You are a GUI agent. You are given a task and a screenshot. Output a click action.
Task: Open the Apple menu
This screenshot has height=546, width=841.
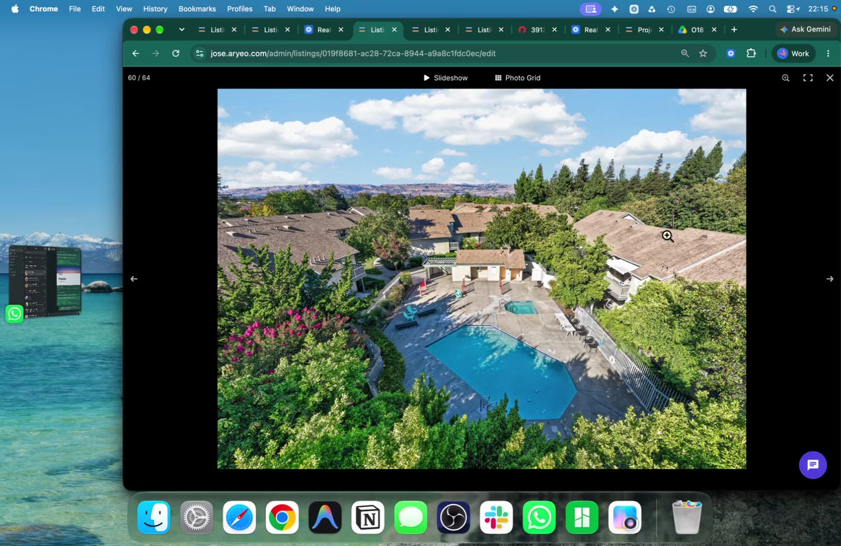point(14,9)
